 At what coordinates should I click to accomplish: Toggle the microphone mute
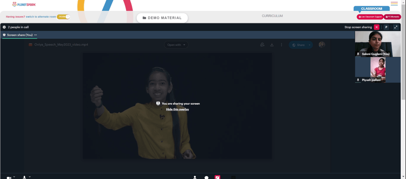click(x=24, y=178)
